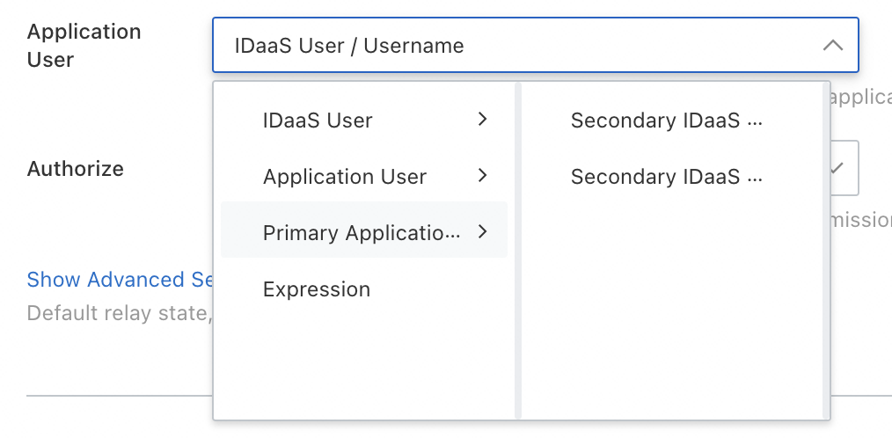Select IDaaS User in the cascade menu
Image resolution: width=892 pixels, height=438 pixels.
[318, 120]
